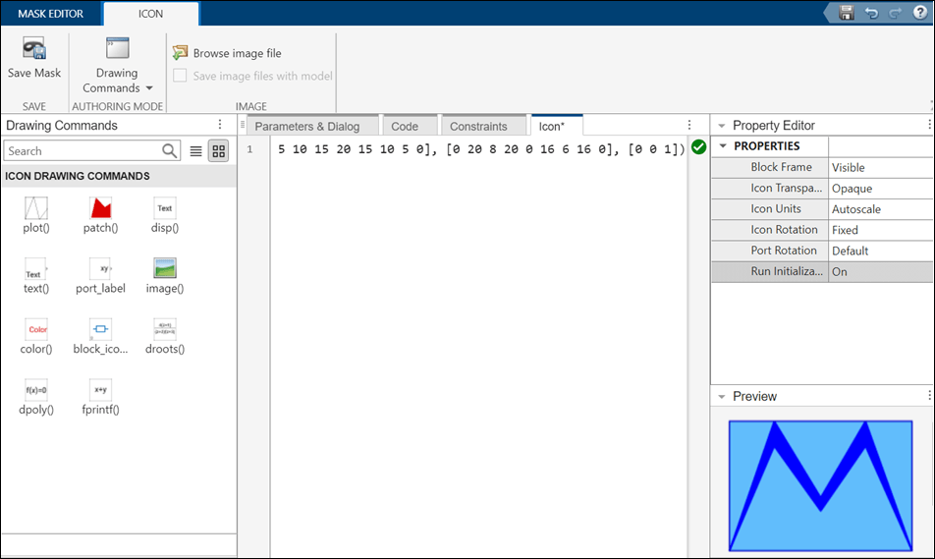Click the Icon Transparency value Opaque
The image size is (935, 559).
point(880,189)
